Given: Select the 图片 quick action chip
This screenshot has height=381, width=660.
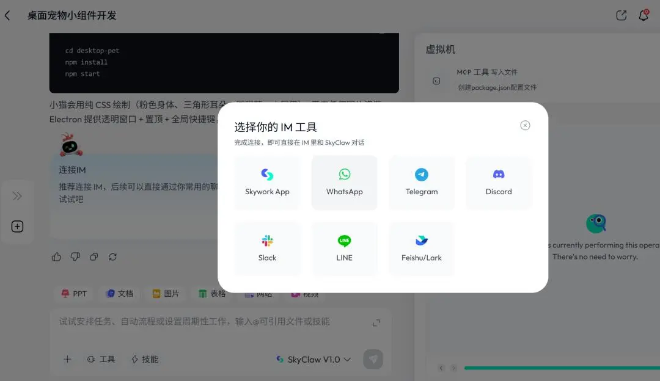Looking at the screenshot, I should pyautogui.click(x=166, y=294).
